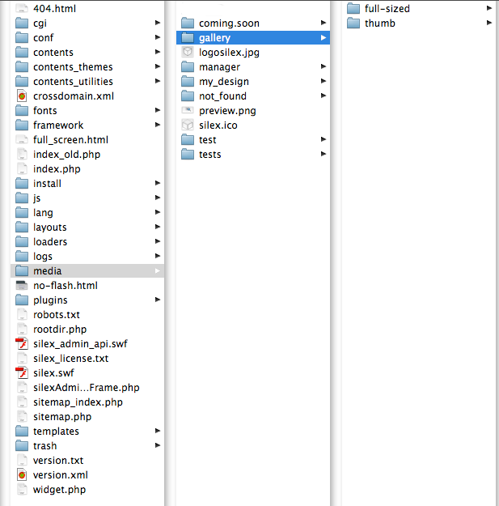
Task: Expand the thumb folder arrow
Action: click(489, 23)
